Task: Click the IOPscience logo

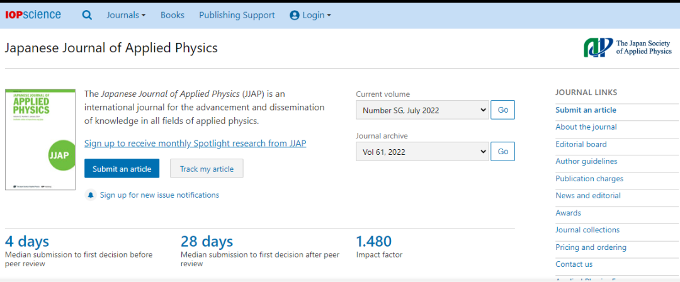Action: 33,14
